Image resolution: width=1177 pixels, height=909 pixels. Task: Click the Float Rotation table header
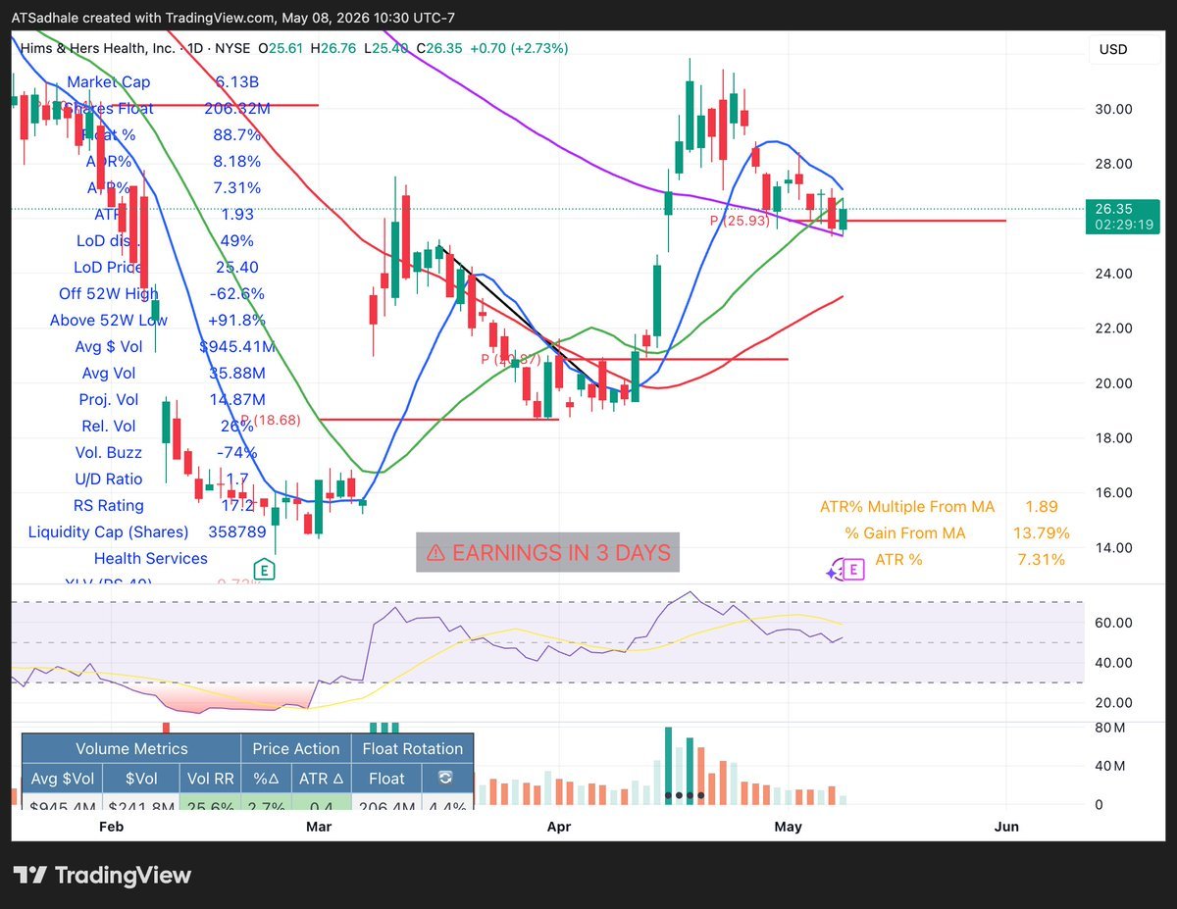coord(413,748)
